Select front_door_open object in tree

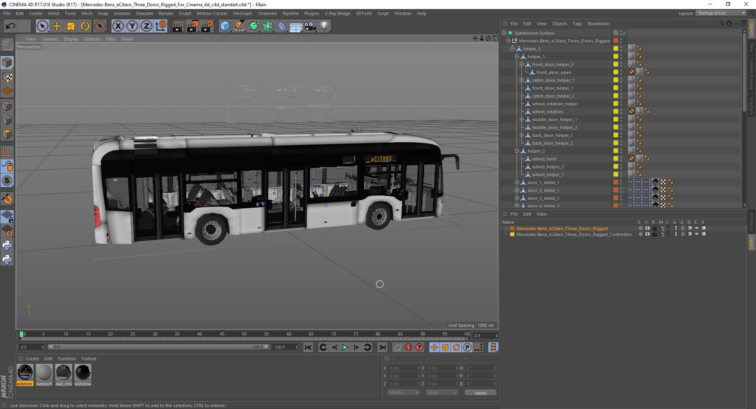click(x=554, y=72)
